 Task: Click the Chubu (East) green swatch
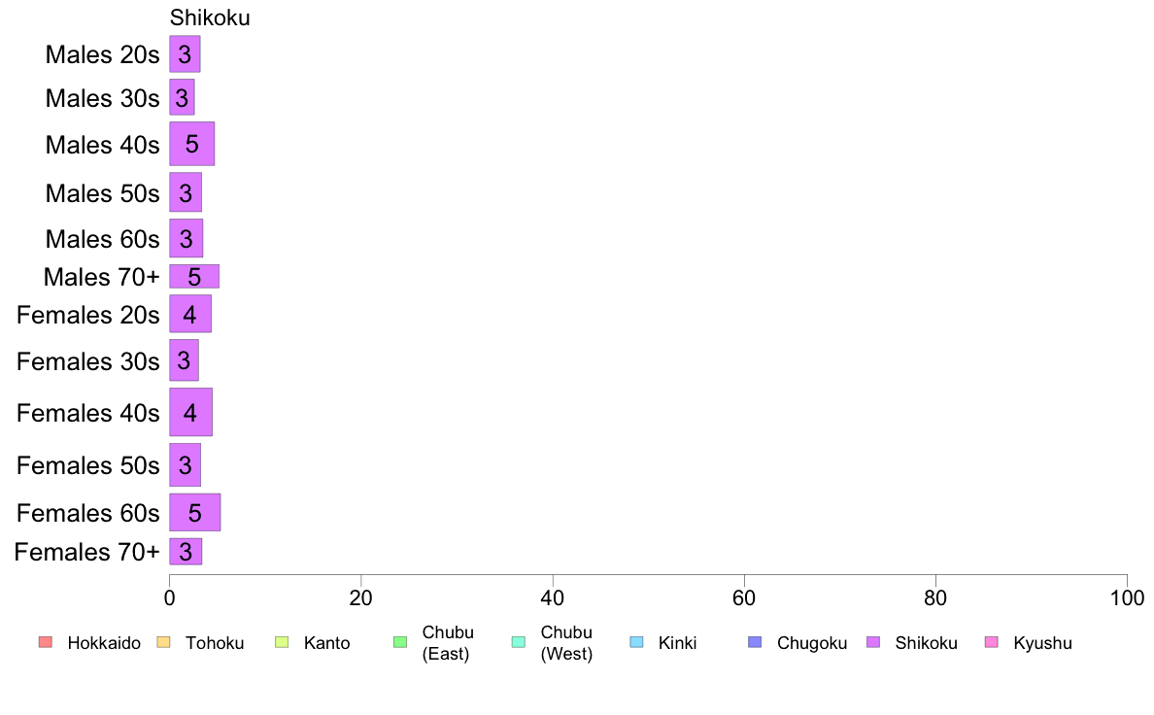click(400, 642)
